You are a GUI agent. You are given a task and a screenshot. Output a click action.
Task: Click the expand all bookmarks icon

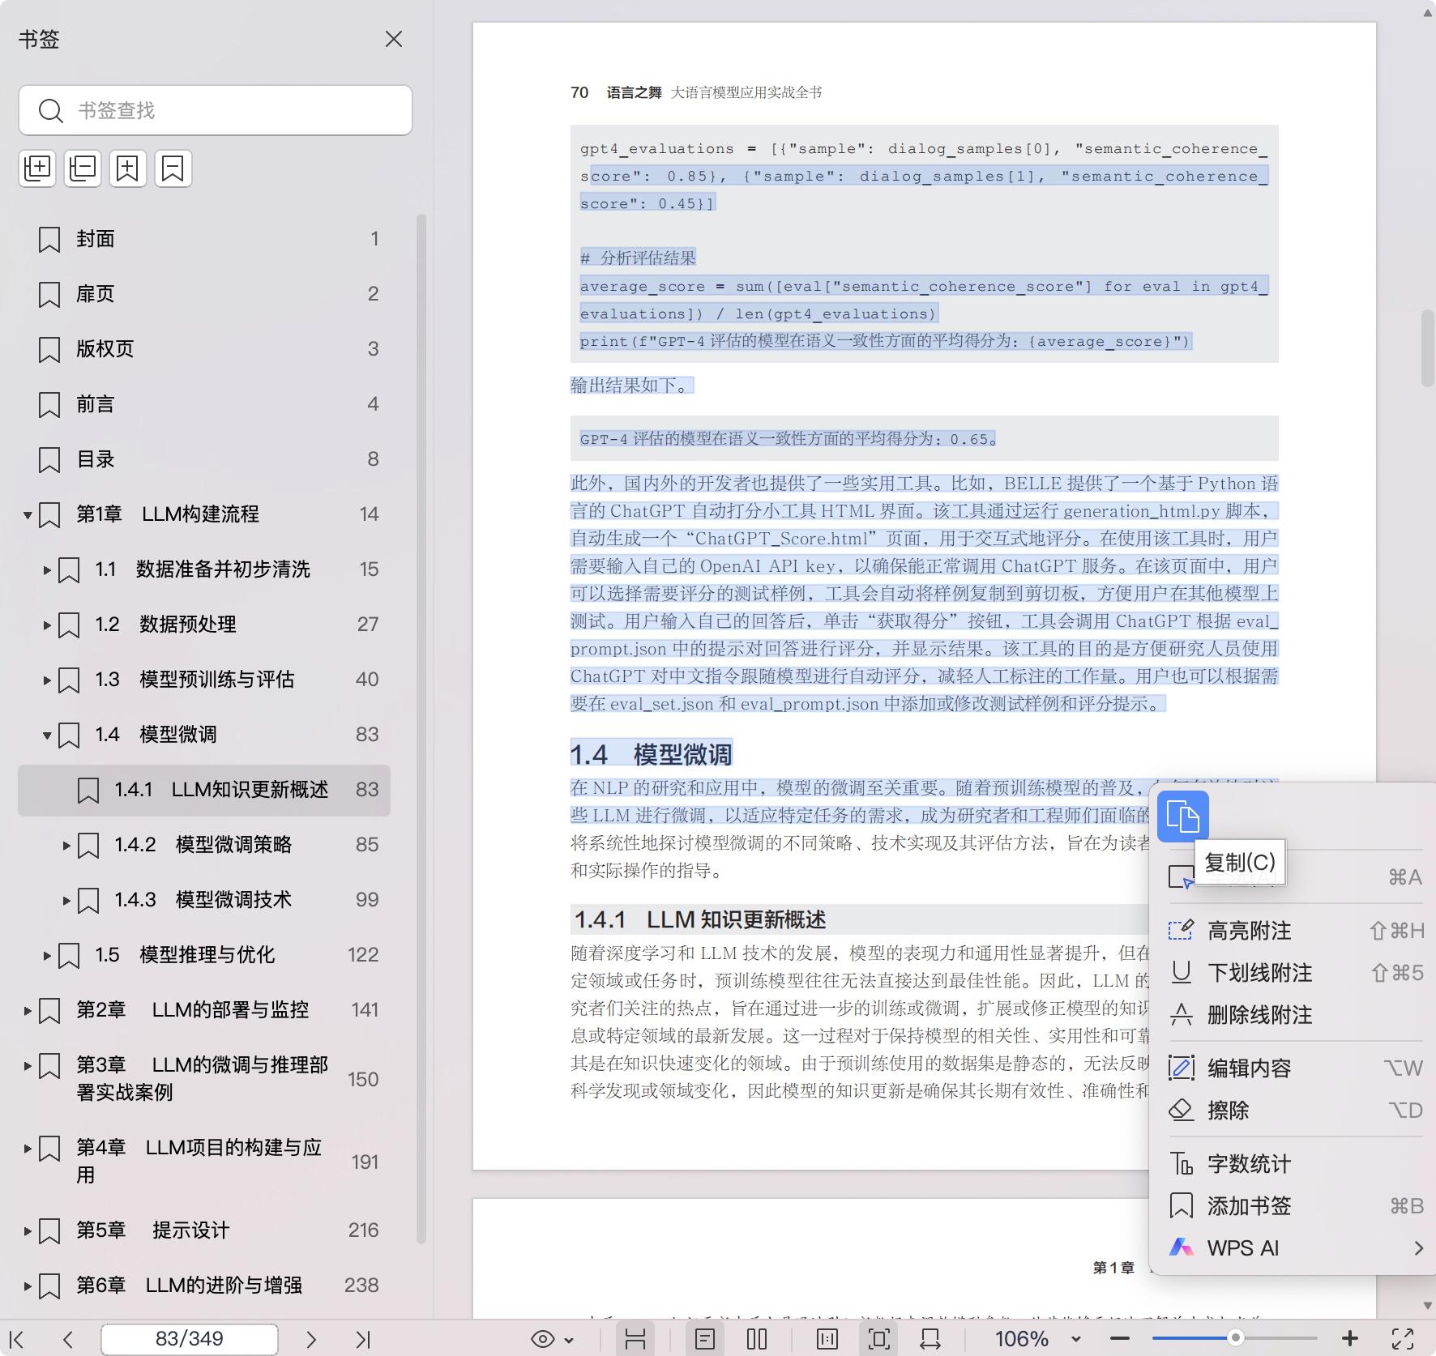pyautogui.click(x=37, y=168)
